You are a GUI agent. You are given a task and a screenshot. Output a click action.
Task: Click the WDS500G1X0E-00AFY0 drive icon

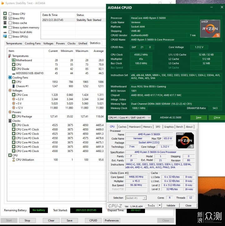click(x=13, y=73)
